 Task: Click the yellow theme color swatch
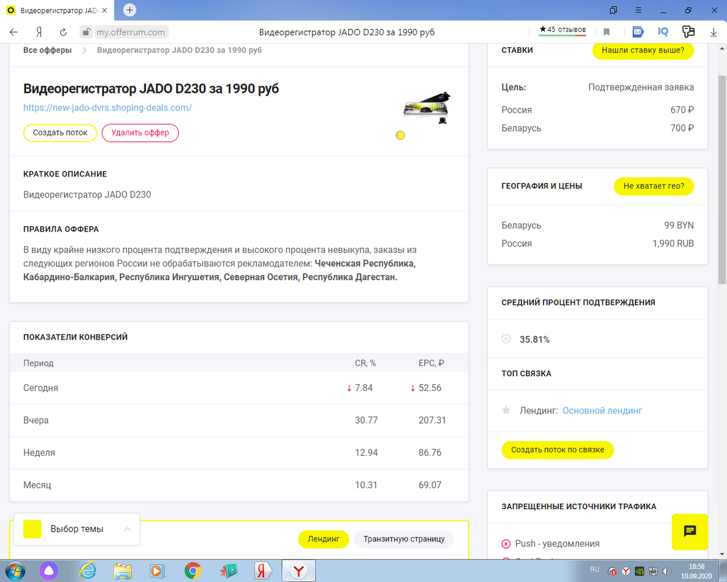(32, 529)
